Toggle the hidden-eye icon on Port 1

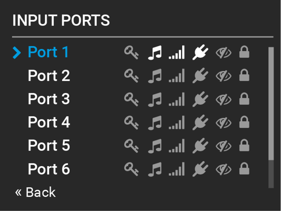click(224, 53)
